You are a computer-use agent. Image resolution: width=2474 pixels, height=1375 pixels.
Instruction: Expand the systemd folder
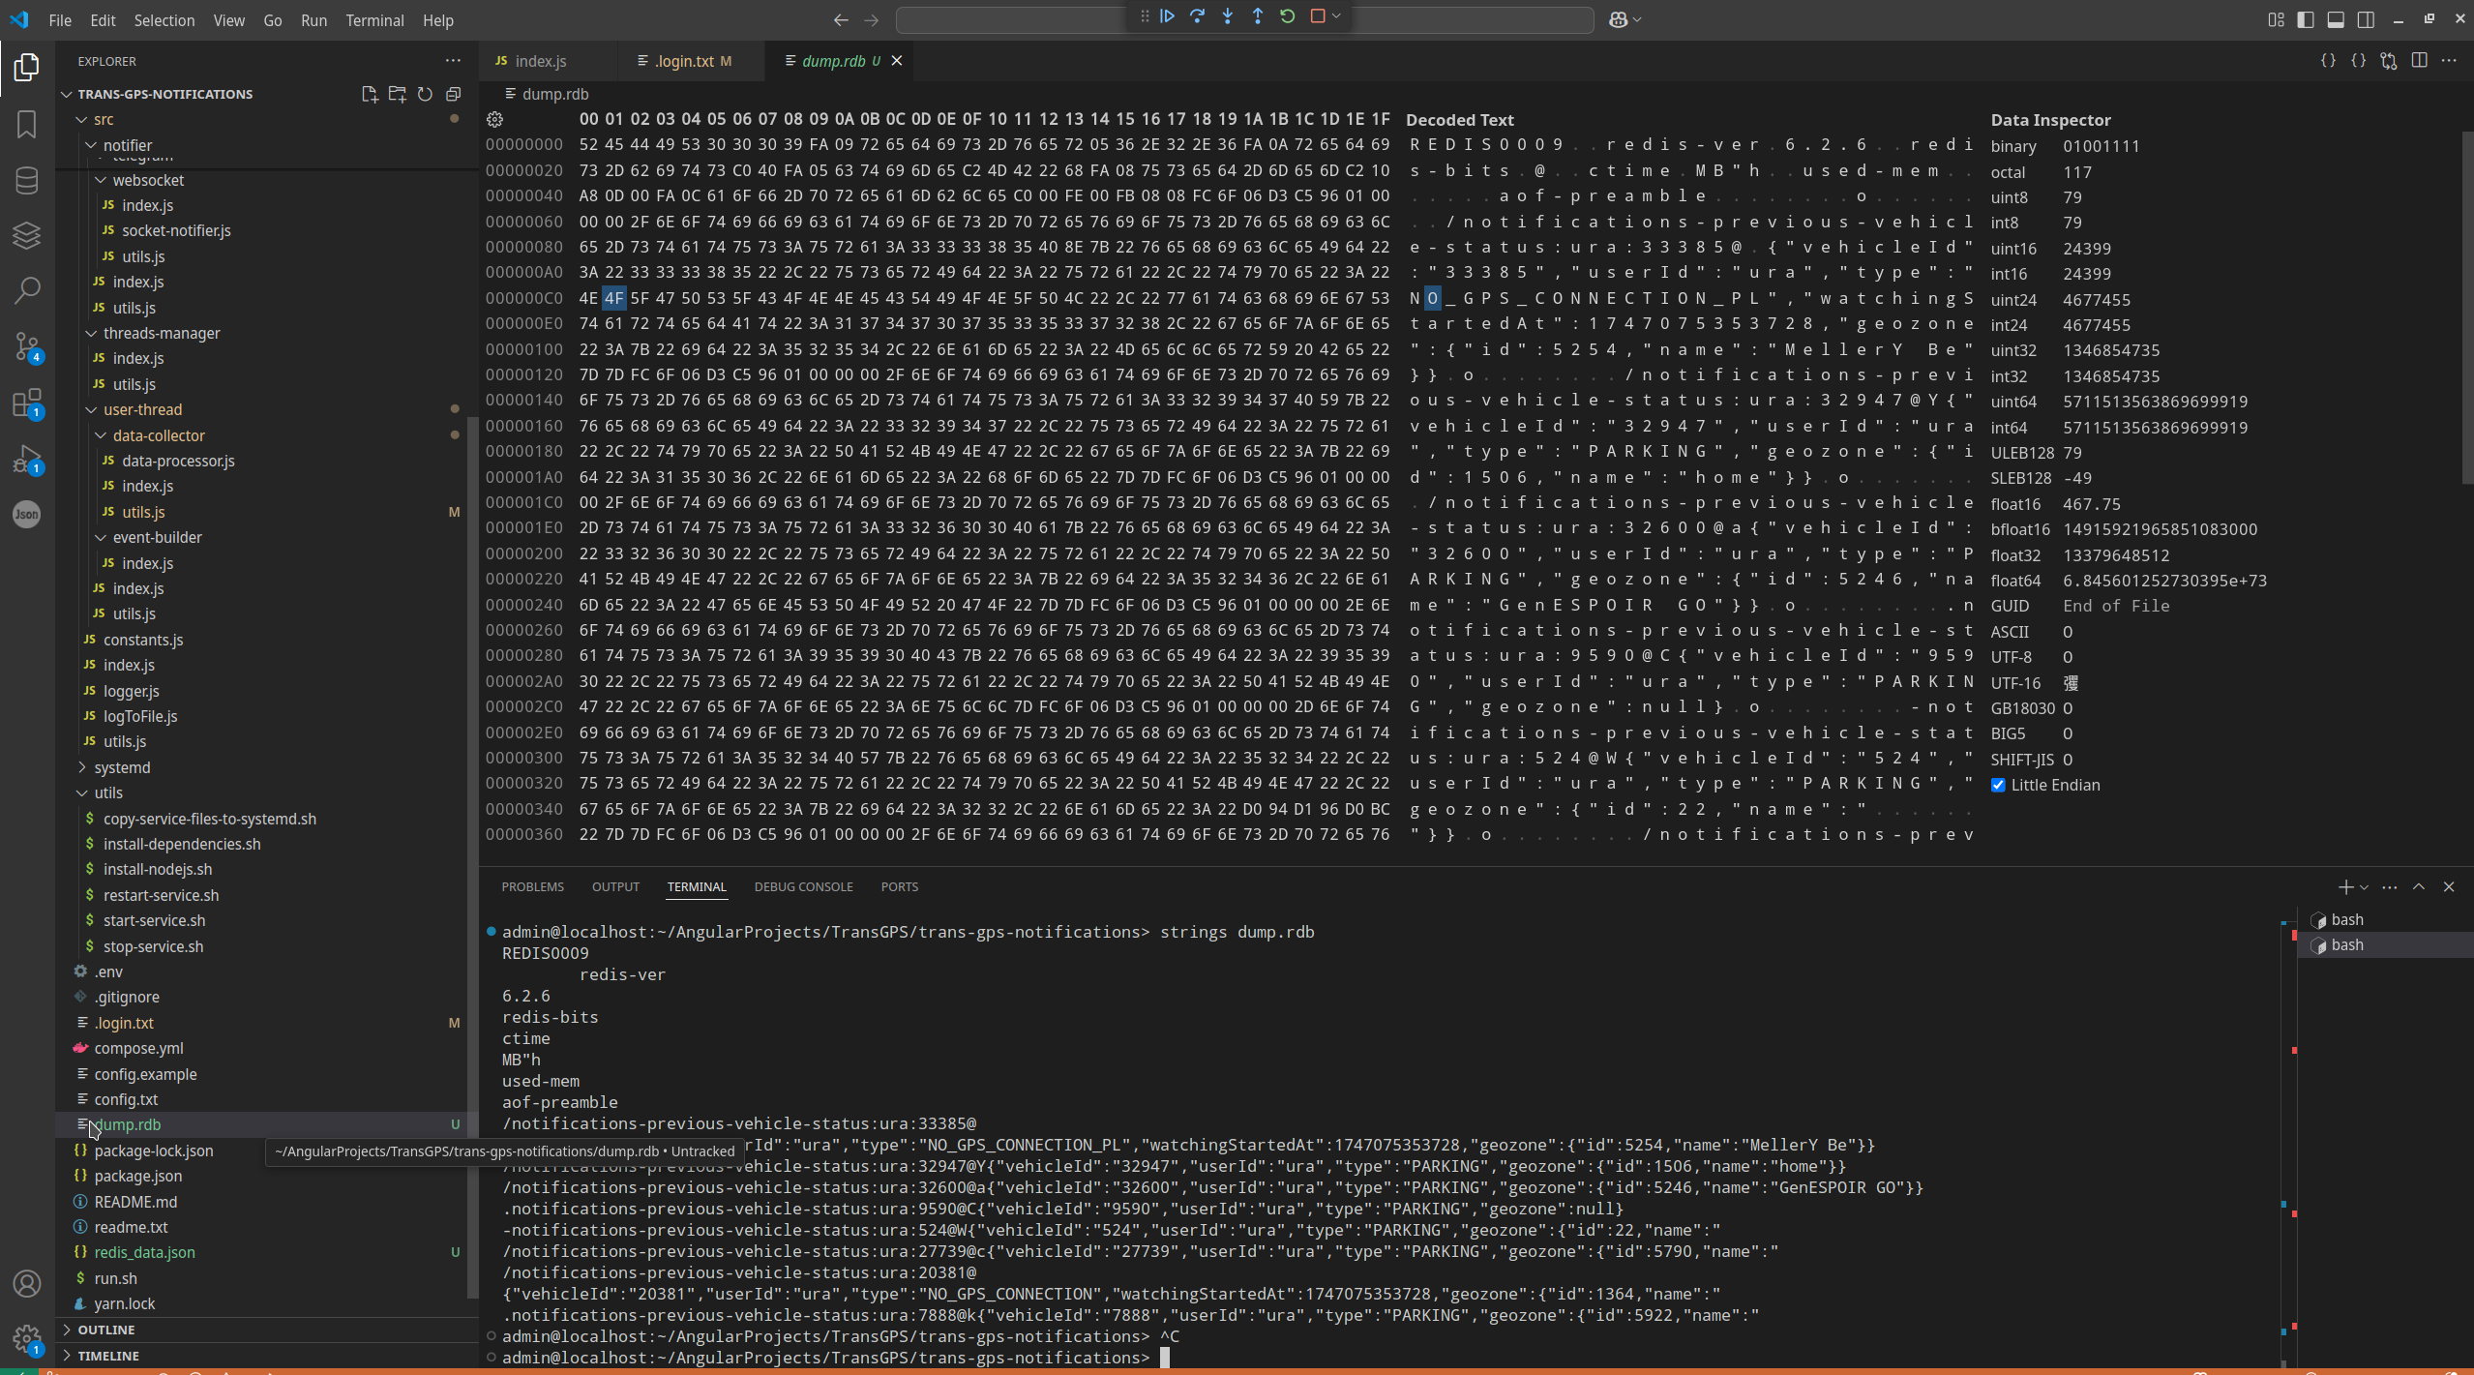[x=122, y=767]
